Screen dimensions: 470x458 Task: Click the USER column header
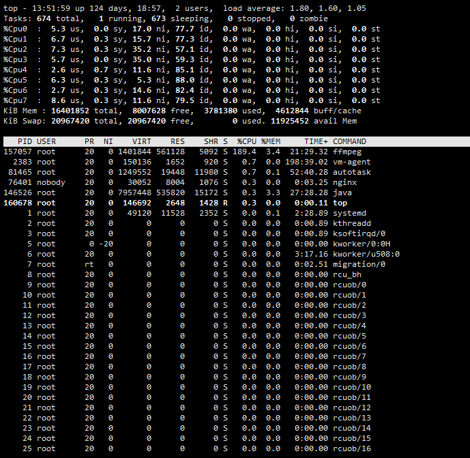pyautogui.click(x=46, y=141)
